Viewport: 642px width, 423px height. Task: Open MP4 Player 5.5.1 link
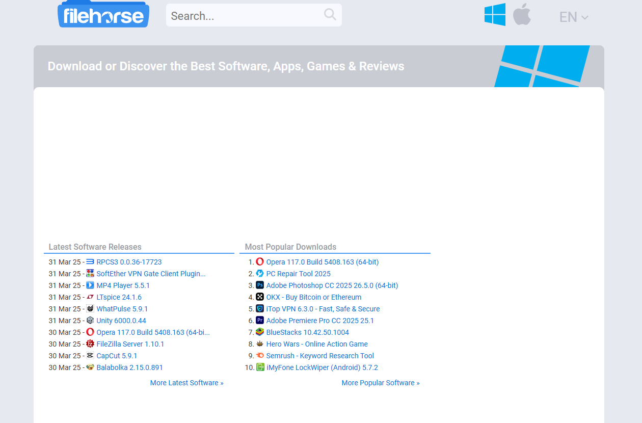coord(123,285)
